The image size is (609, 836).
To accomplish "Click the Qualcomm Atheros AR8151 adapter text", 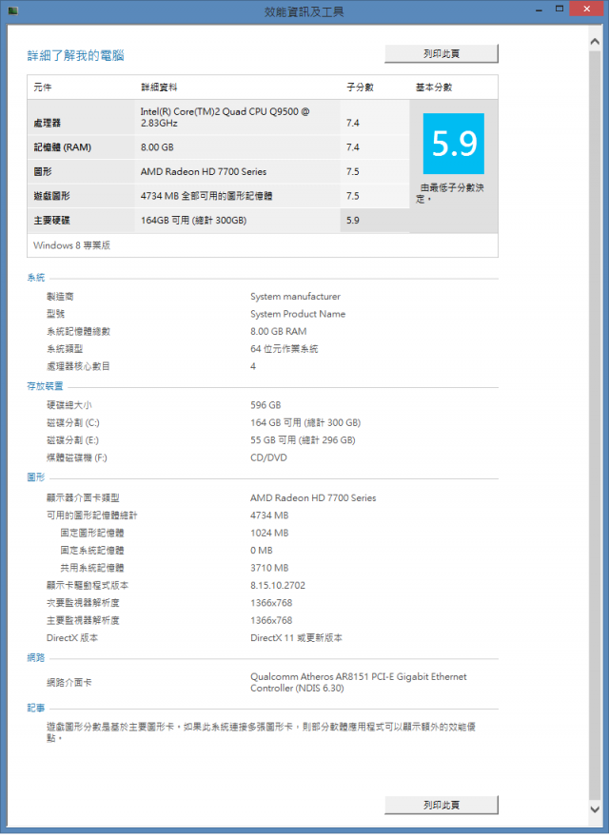I will [359, 683].
